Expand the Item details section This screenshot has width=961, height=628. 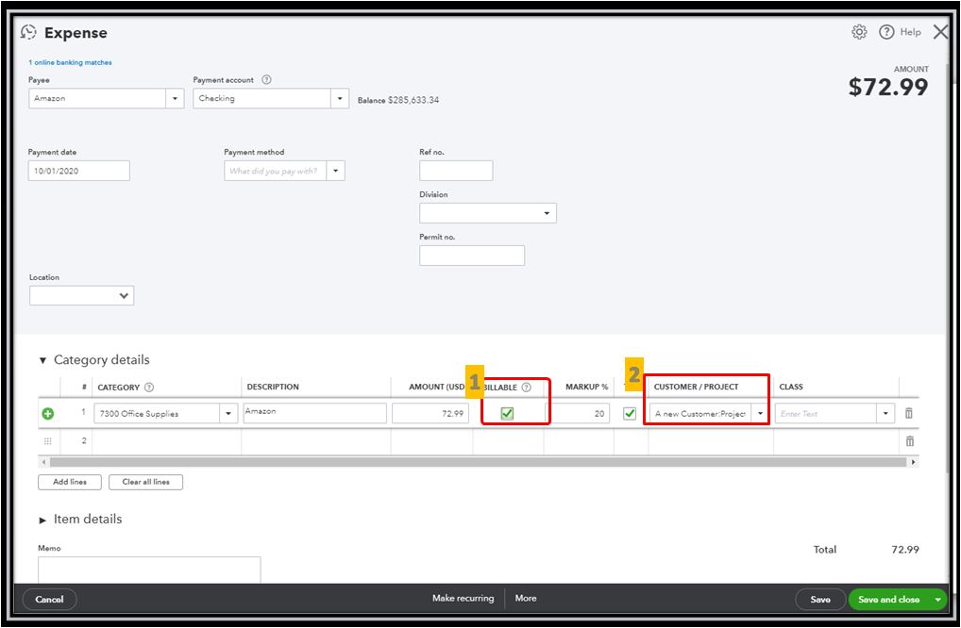click(42, 521)
